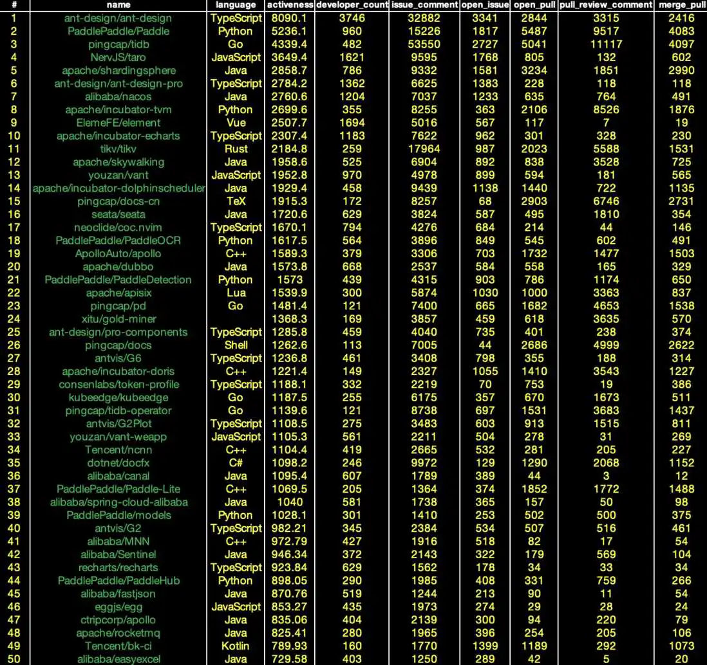
Task: Open the PaddlePaddle/Paddle repository link
Action: 118,32
